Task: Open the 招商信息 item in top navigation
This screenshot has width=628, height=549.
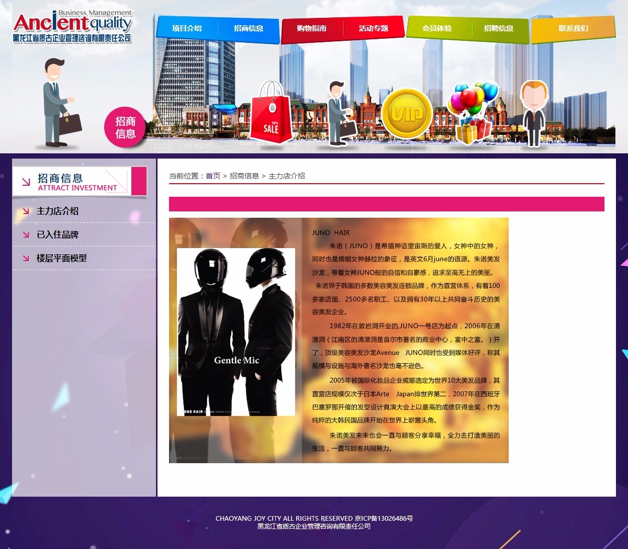Action: click(x=249, y=28)
